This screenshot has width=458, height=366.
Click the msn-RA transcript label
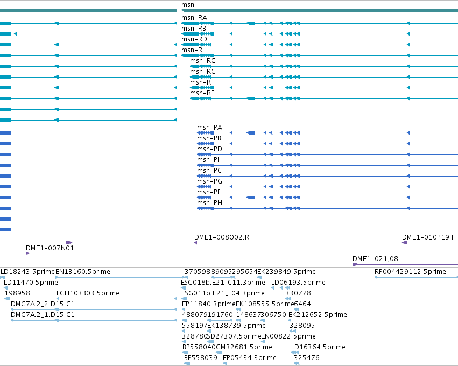click(194, 18)
